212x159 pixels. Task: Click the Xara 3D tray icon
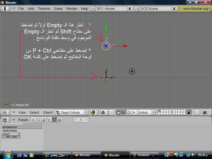[x=181, y=154]
